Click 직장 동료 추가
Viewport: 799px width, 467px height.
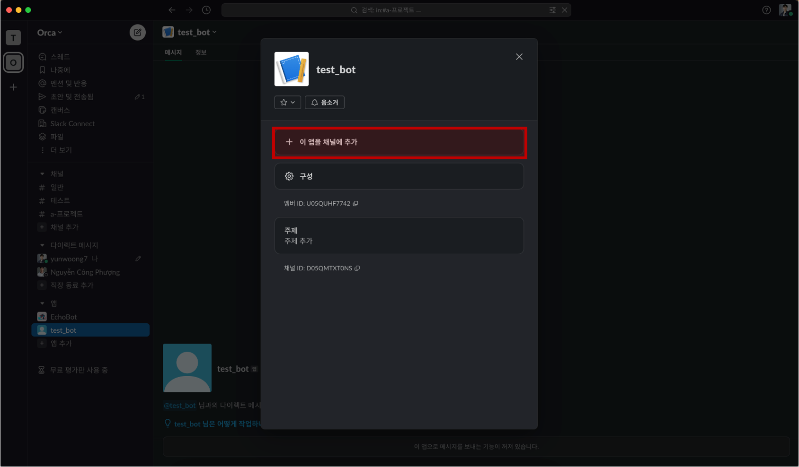[91, 285]
